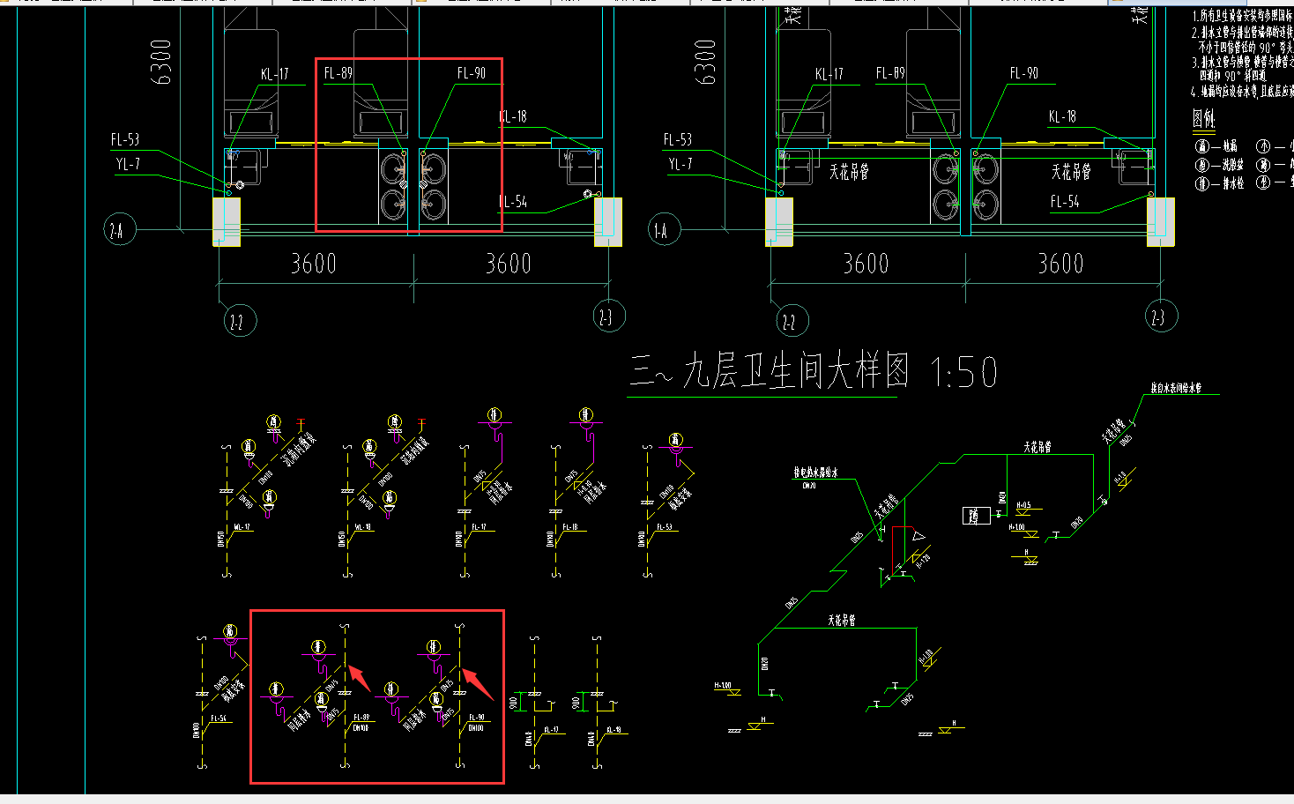Select the 天花吊管 label above FL-54 in the 1-A plan
1294x804 pixels.
(1071, 171)
